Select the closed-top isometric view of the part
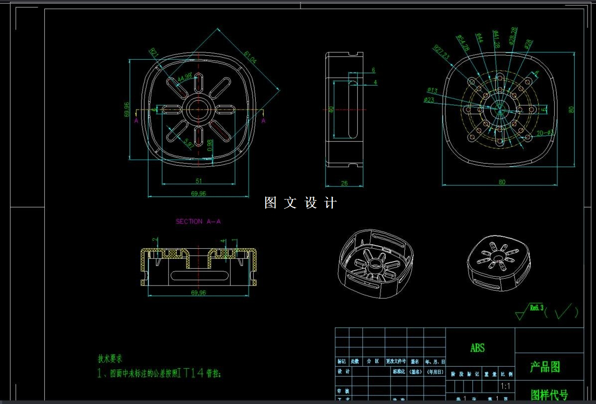The height and width of the screenshot is (404, 596). tap(498, 263)
